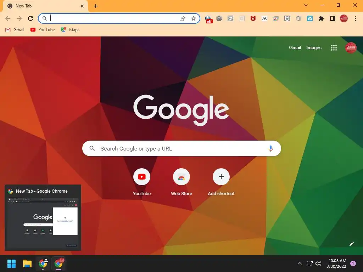The image size is (363, 272).
Task: Open the Google account avatar on the page
Action: coord(351,48)
